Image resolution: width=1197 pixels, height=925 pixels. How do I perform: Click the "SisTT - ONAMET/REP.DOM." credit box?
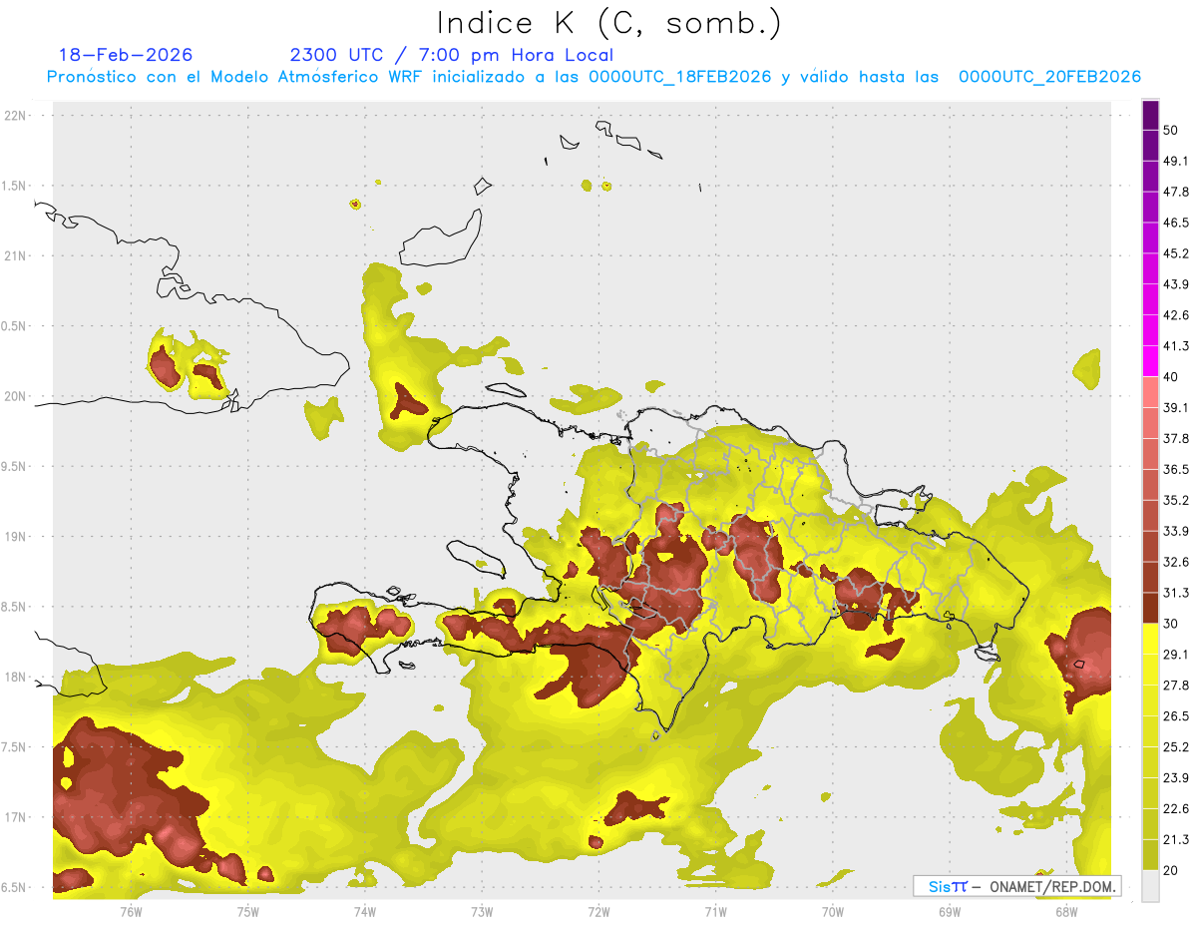1017,886
